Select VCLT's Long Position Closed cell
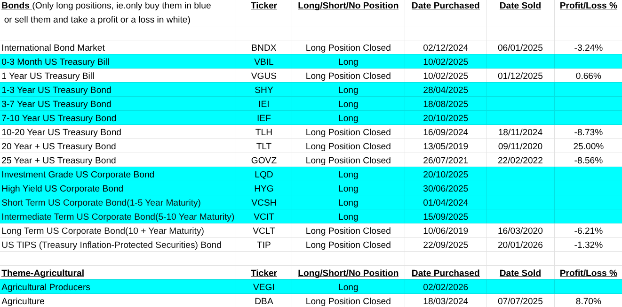This screenshot has height=307, width=622. [x=348, y=231]
